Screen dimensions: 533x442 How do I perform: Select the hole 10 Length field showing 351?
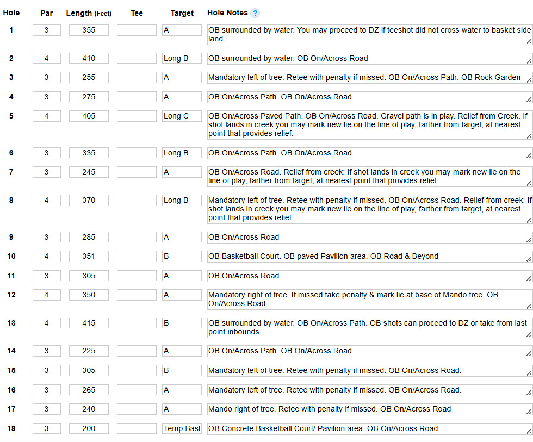click(89, 256)
